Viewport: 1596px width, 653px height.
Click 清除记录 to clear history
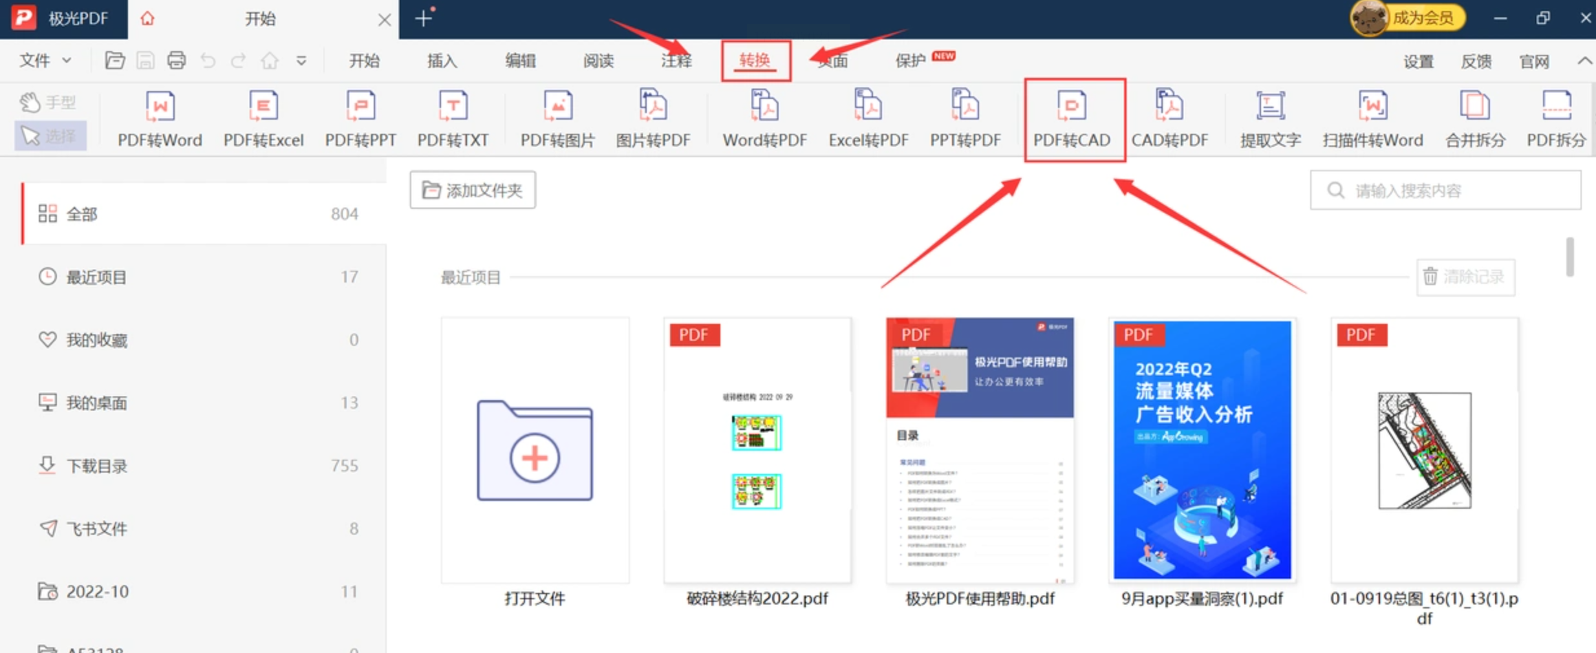1465,277
